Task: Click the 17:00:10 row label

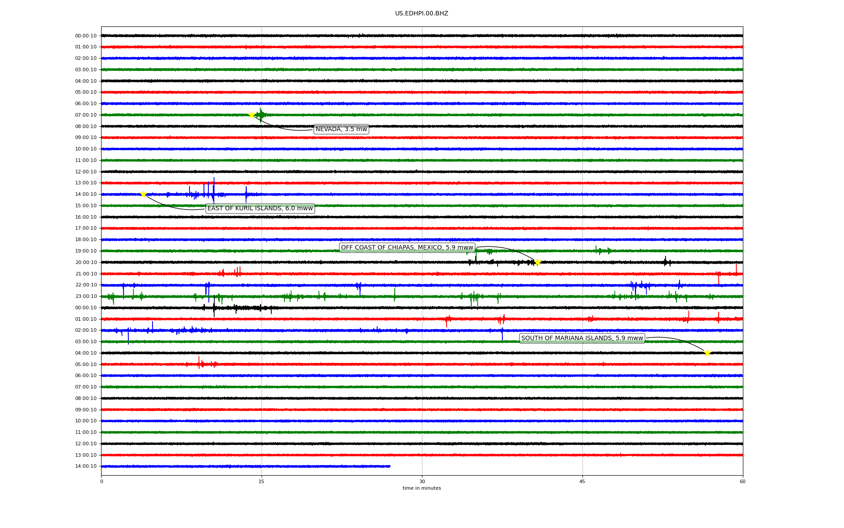Action: point(86,228)
